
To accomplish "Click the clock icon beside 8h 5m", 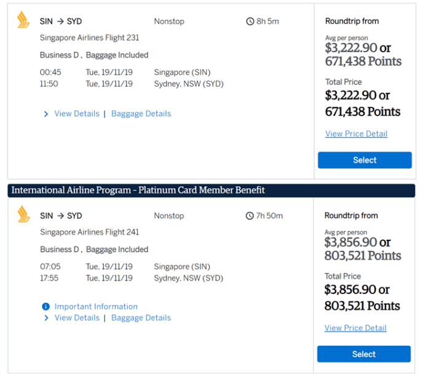I will [x=250, y=22].
